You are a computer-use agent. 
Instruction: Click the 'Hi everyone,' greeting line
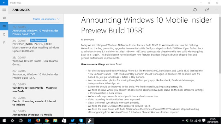87,40
